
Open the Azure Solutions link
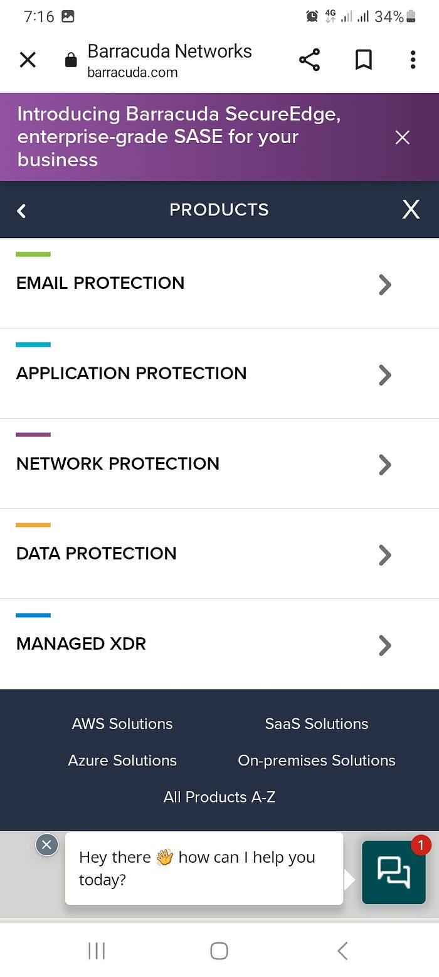(122, 760)
